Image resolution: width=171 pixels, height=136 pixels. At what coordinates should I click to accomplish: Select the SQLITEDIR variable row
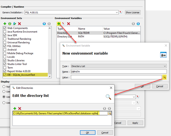pyautogui.click(x=98, y=33)
